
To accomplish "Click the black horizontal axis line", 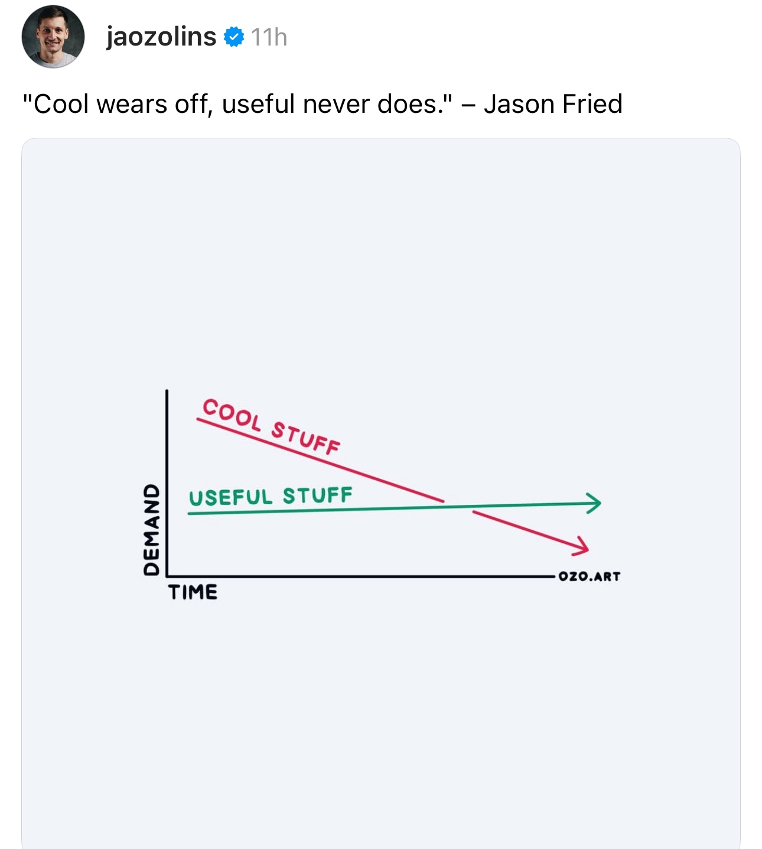I will tap(354, 576).
